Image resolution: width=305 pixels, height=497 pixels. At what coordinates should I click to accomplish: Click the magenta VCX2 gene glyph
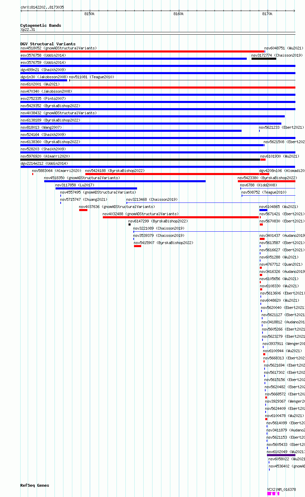[273, 494]
